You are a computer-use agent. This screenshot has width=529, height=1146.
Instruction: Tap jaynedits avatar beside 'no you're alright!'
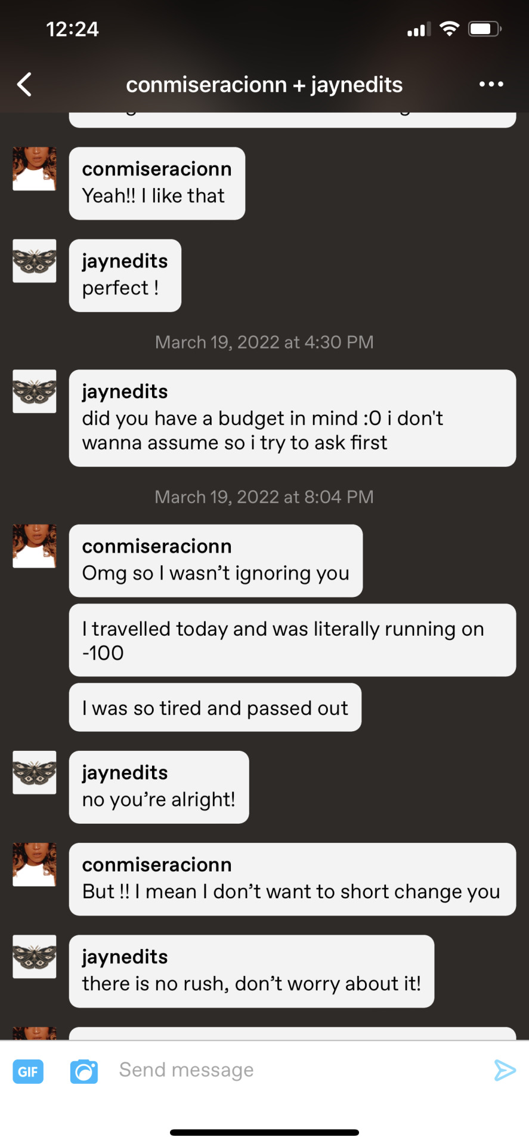[x=35, y=772]
